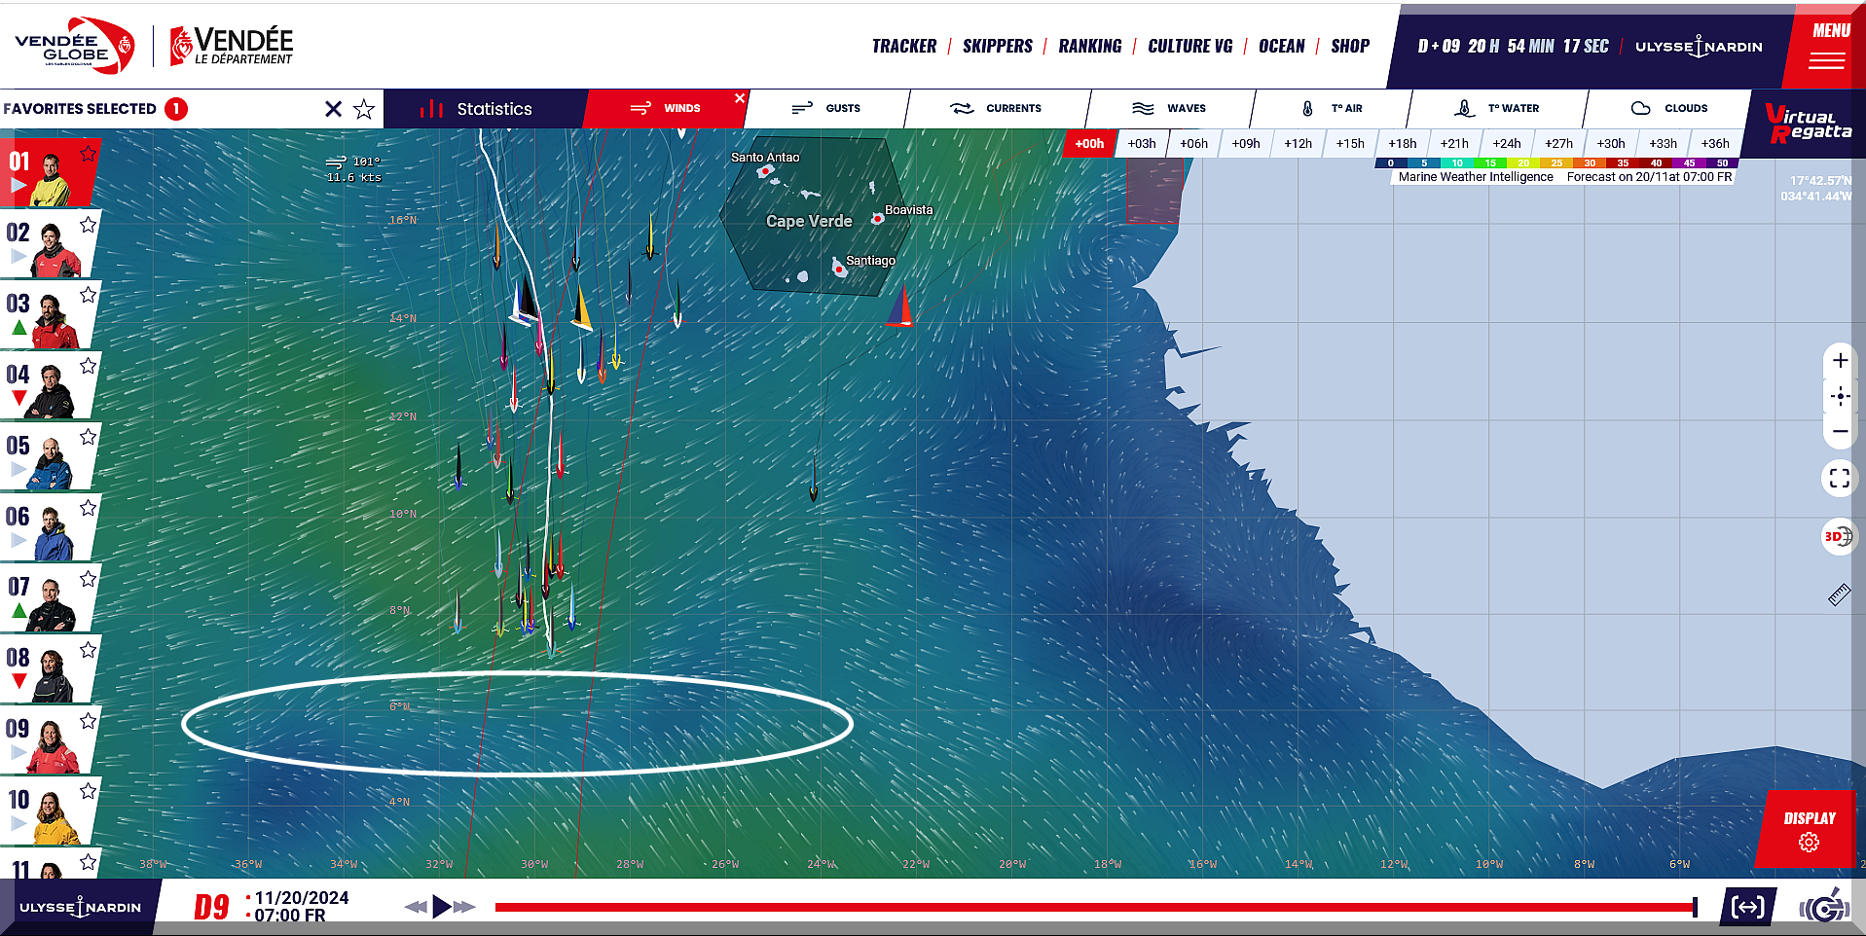Toggle favorite star for skipper 05

[89, 437]
